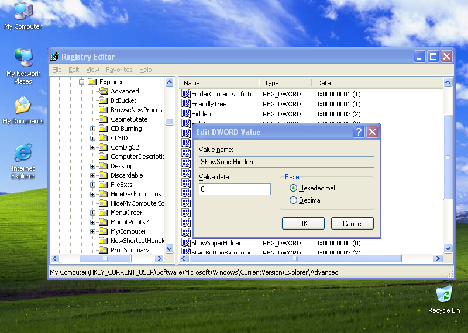This screenshot has width=468, height=333.
Task: Click the BitBucket folder icon
Action: click(104, 100)
